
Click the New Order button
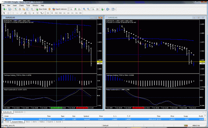coord(41,9)
